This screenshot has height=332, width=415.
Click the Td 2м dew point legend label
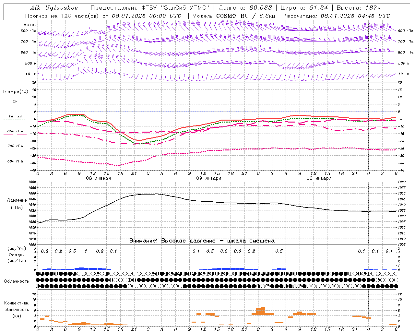[15, 116]
